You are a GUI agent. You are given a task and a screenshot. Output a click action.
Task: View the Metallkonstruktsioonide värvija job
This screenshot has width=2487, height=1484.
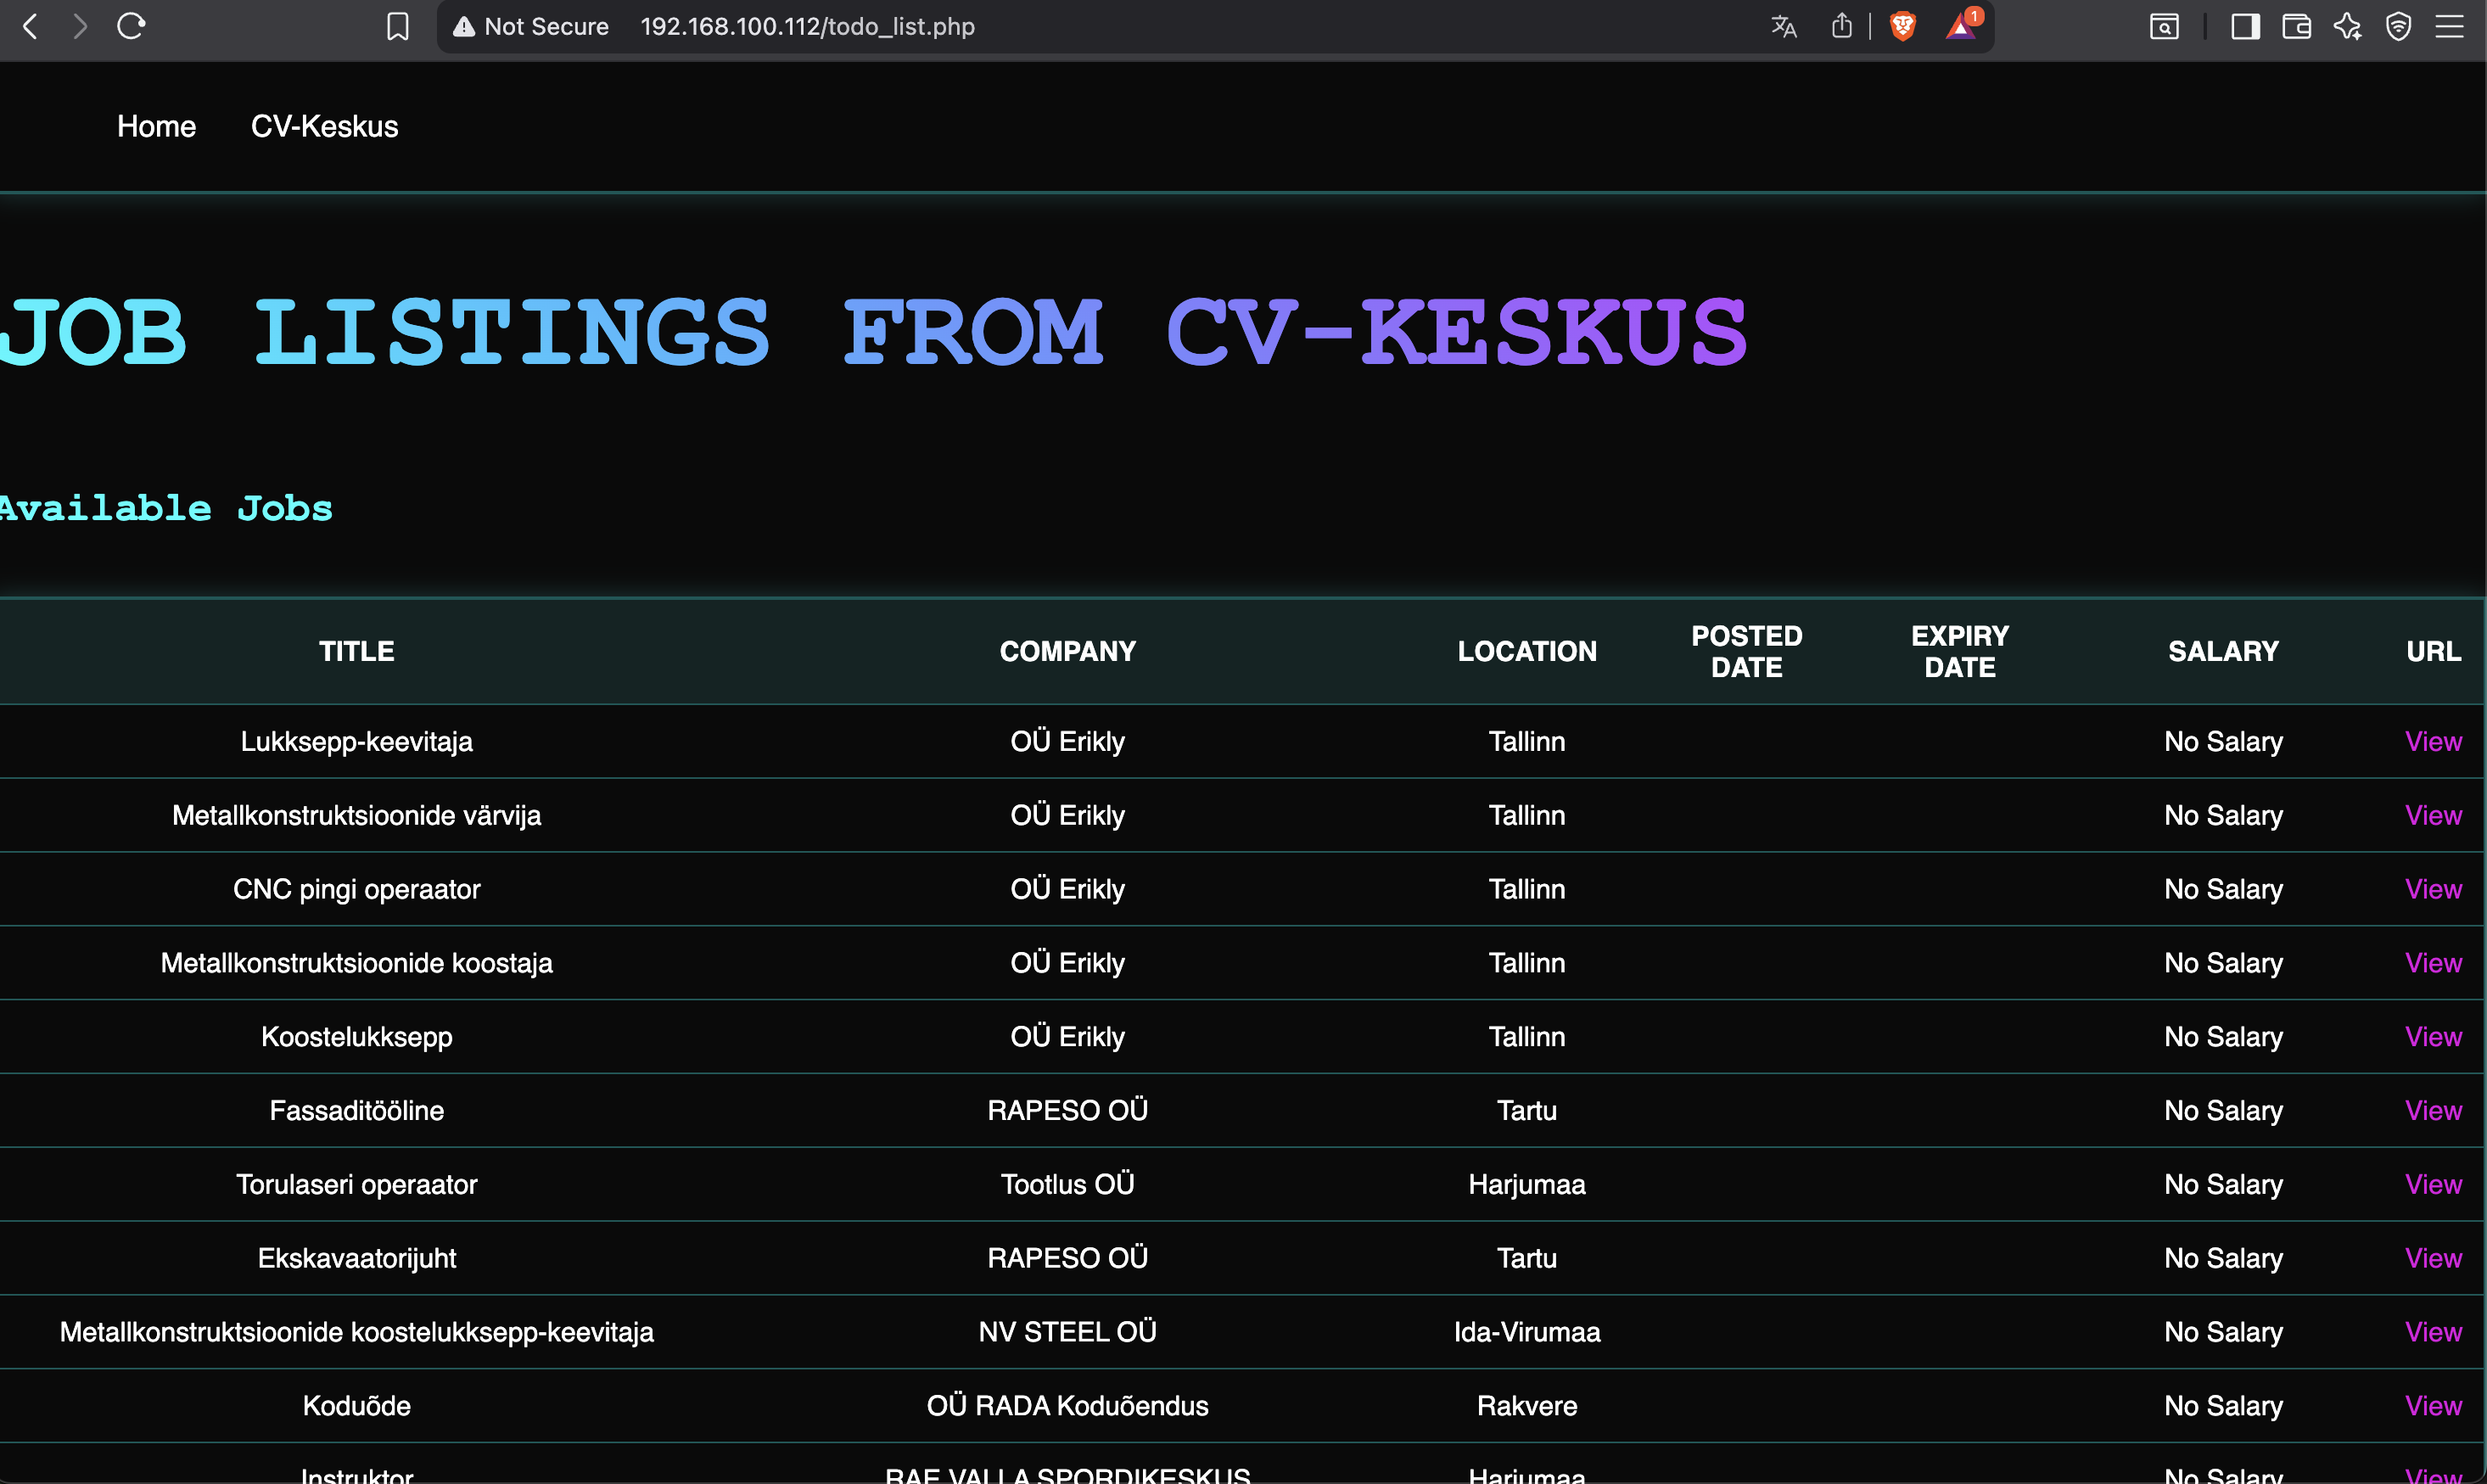(2433, 815)
